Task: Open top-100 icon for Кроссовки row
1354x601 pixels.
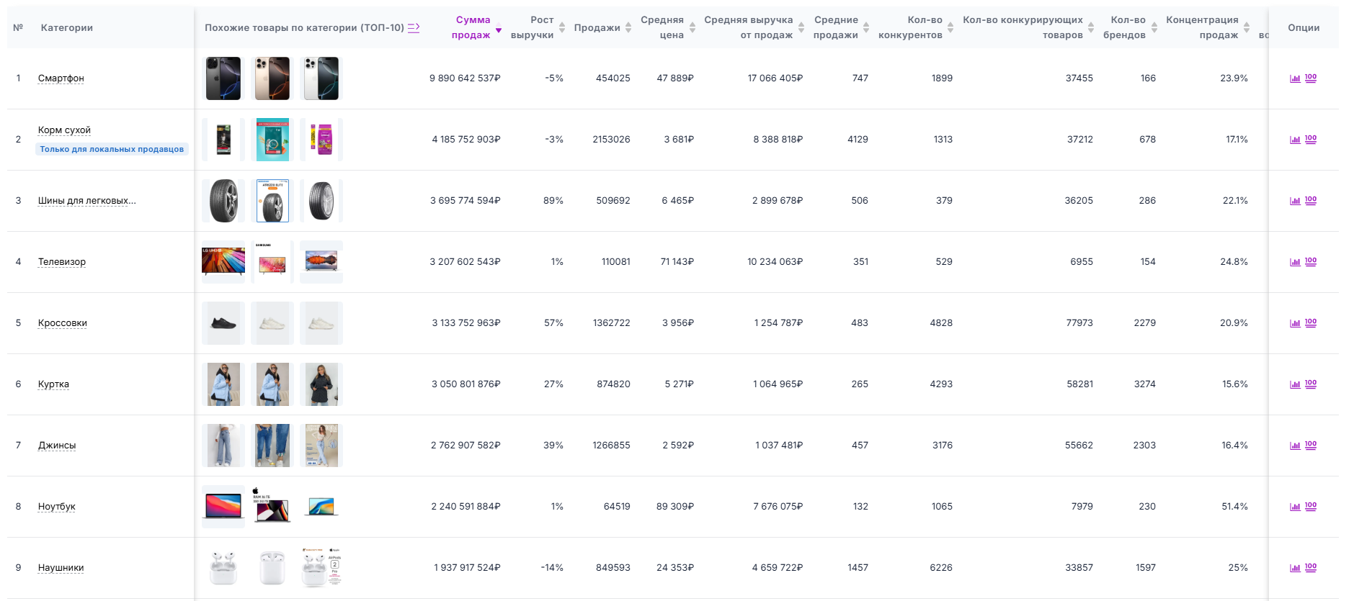Action: coord(1311,322)
